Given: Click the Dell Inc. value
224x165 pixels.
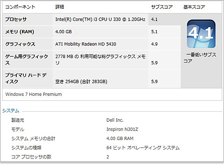Looking at the screenshot, I should point(115,120).
